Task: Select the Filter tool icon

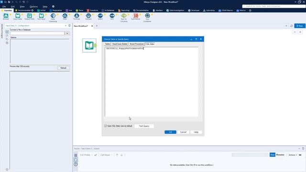Action: point(65,16)
